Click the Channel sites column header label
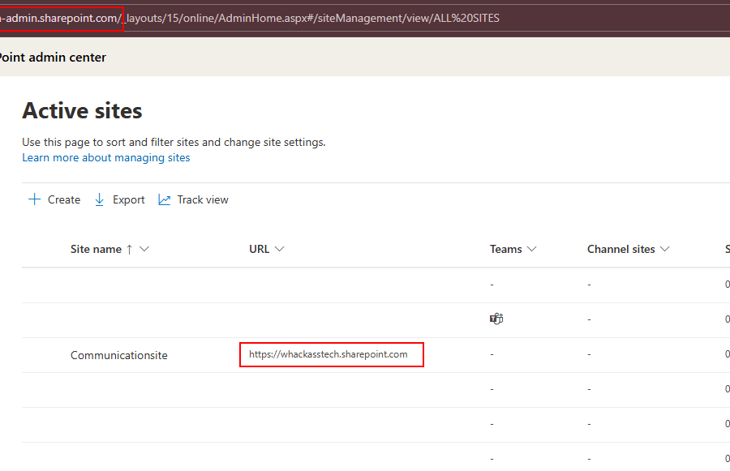Image resolution: width=730 pixels, height=471 pixels. coord(621,249)
